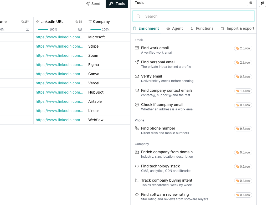Click the 1.4/row credit badge

click(x=243, y=91)
